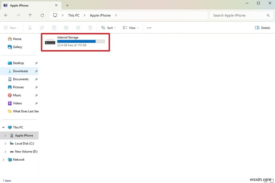
Task: Click the pin icon beside Music
Action: (36, 95)
